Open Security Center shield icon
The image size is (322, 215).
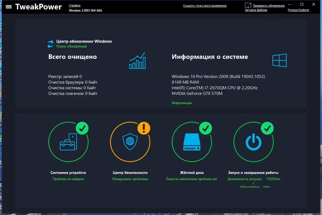(130, 142)
